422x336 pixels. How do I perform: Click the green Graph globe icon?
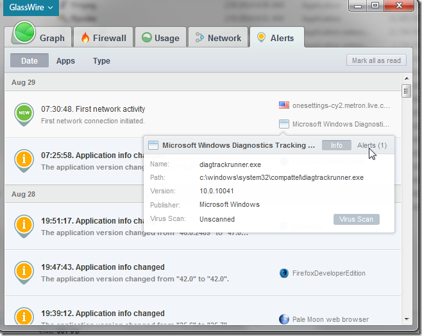pos(24,32)
